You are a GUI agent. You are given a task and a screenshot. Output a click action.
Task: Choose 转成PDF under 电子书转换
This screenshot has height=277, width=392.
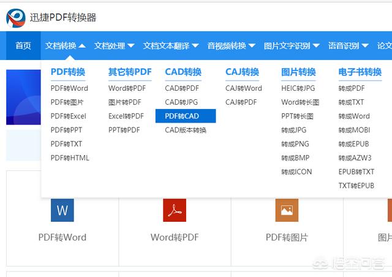[352, 88]
